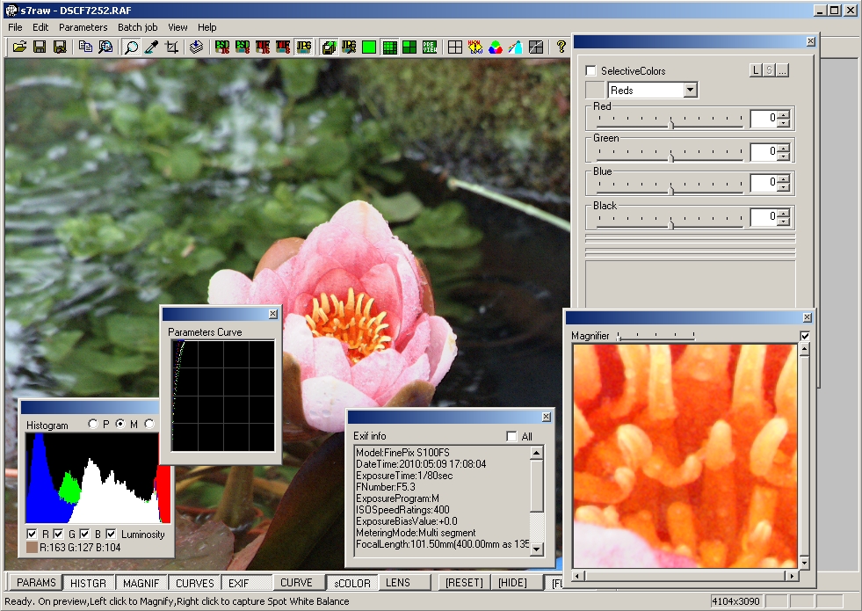Select the M radio button in Histogram
This screenshot has width=862, height=611.
click(120, 424)
